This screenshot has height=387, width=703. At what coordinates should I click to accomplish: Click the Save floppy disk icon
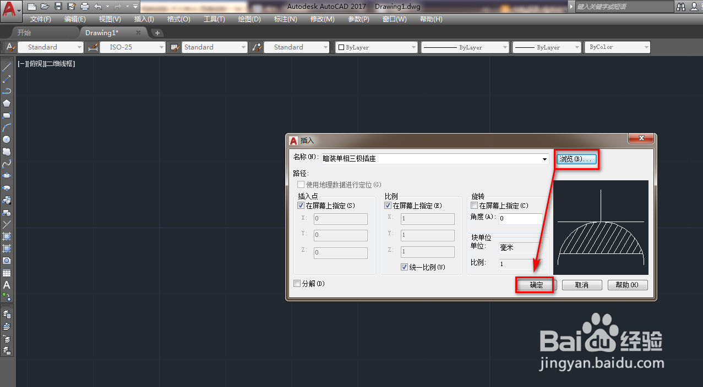click(58, 7)
